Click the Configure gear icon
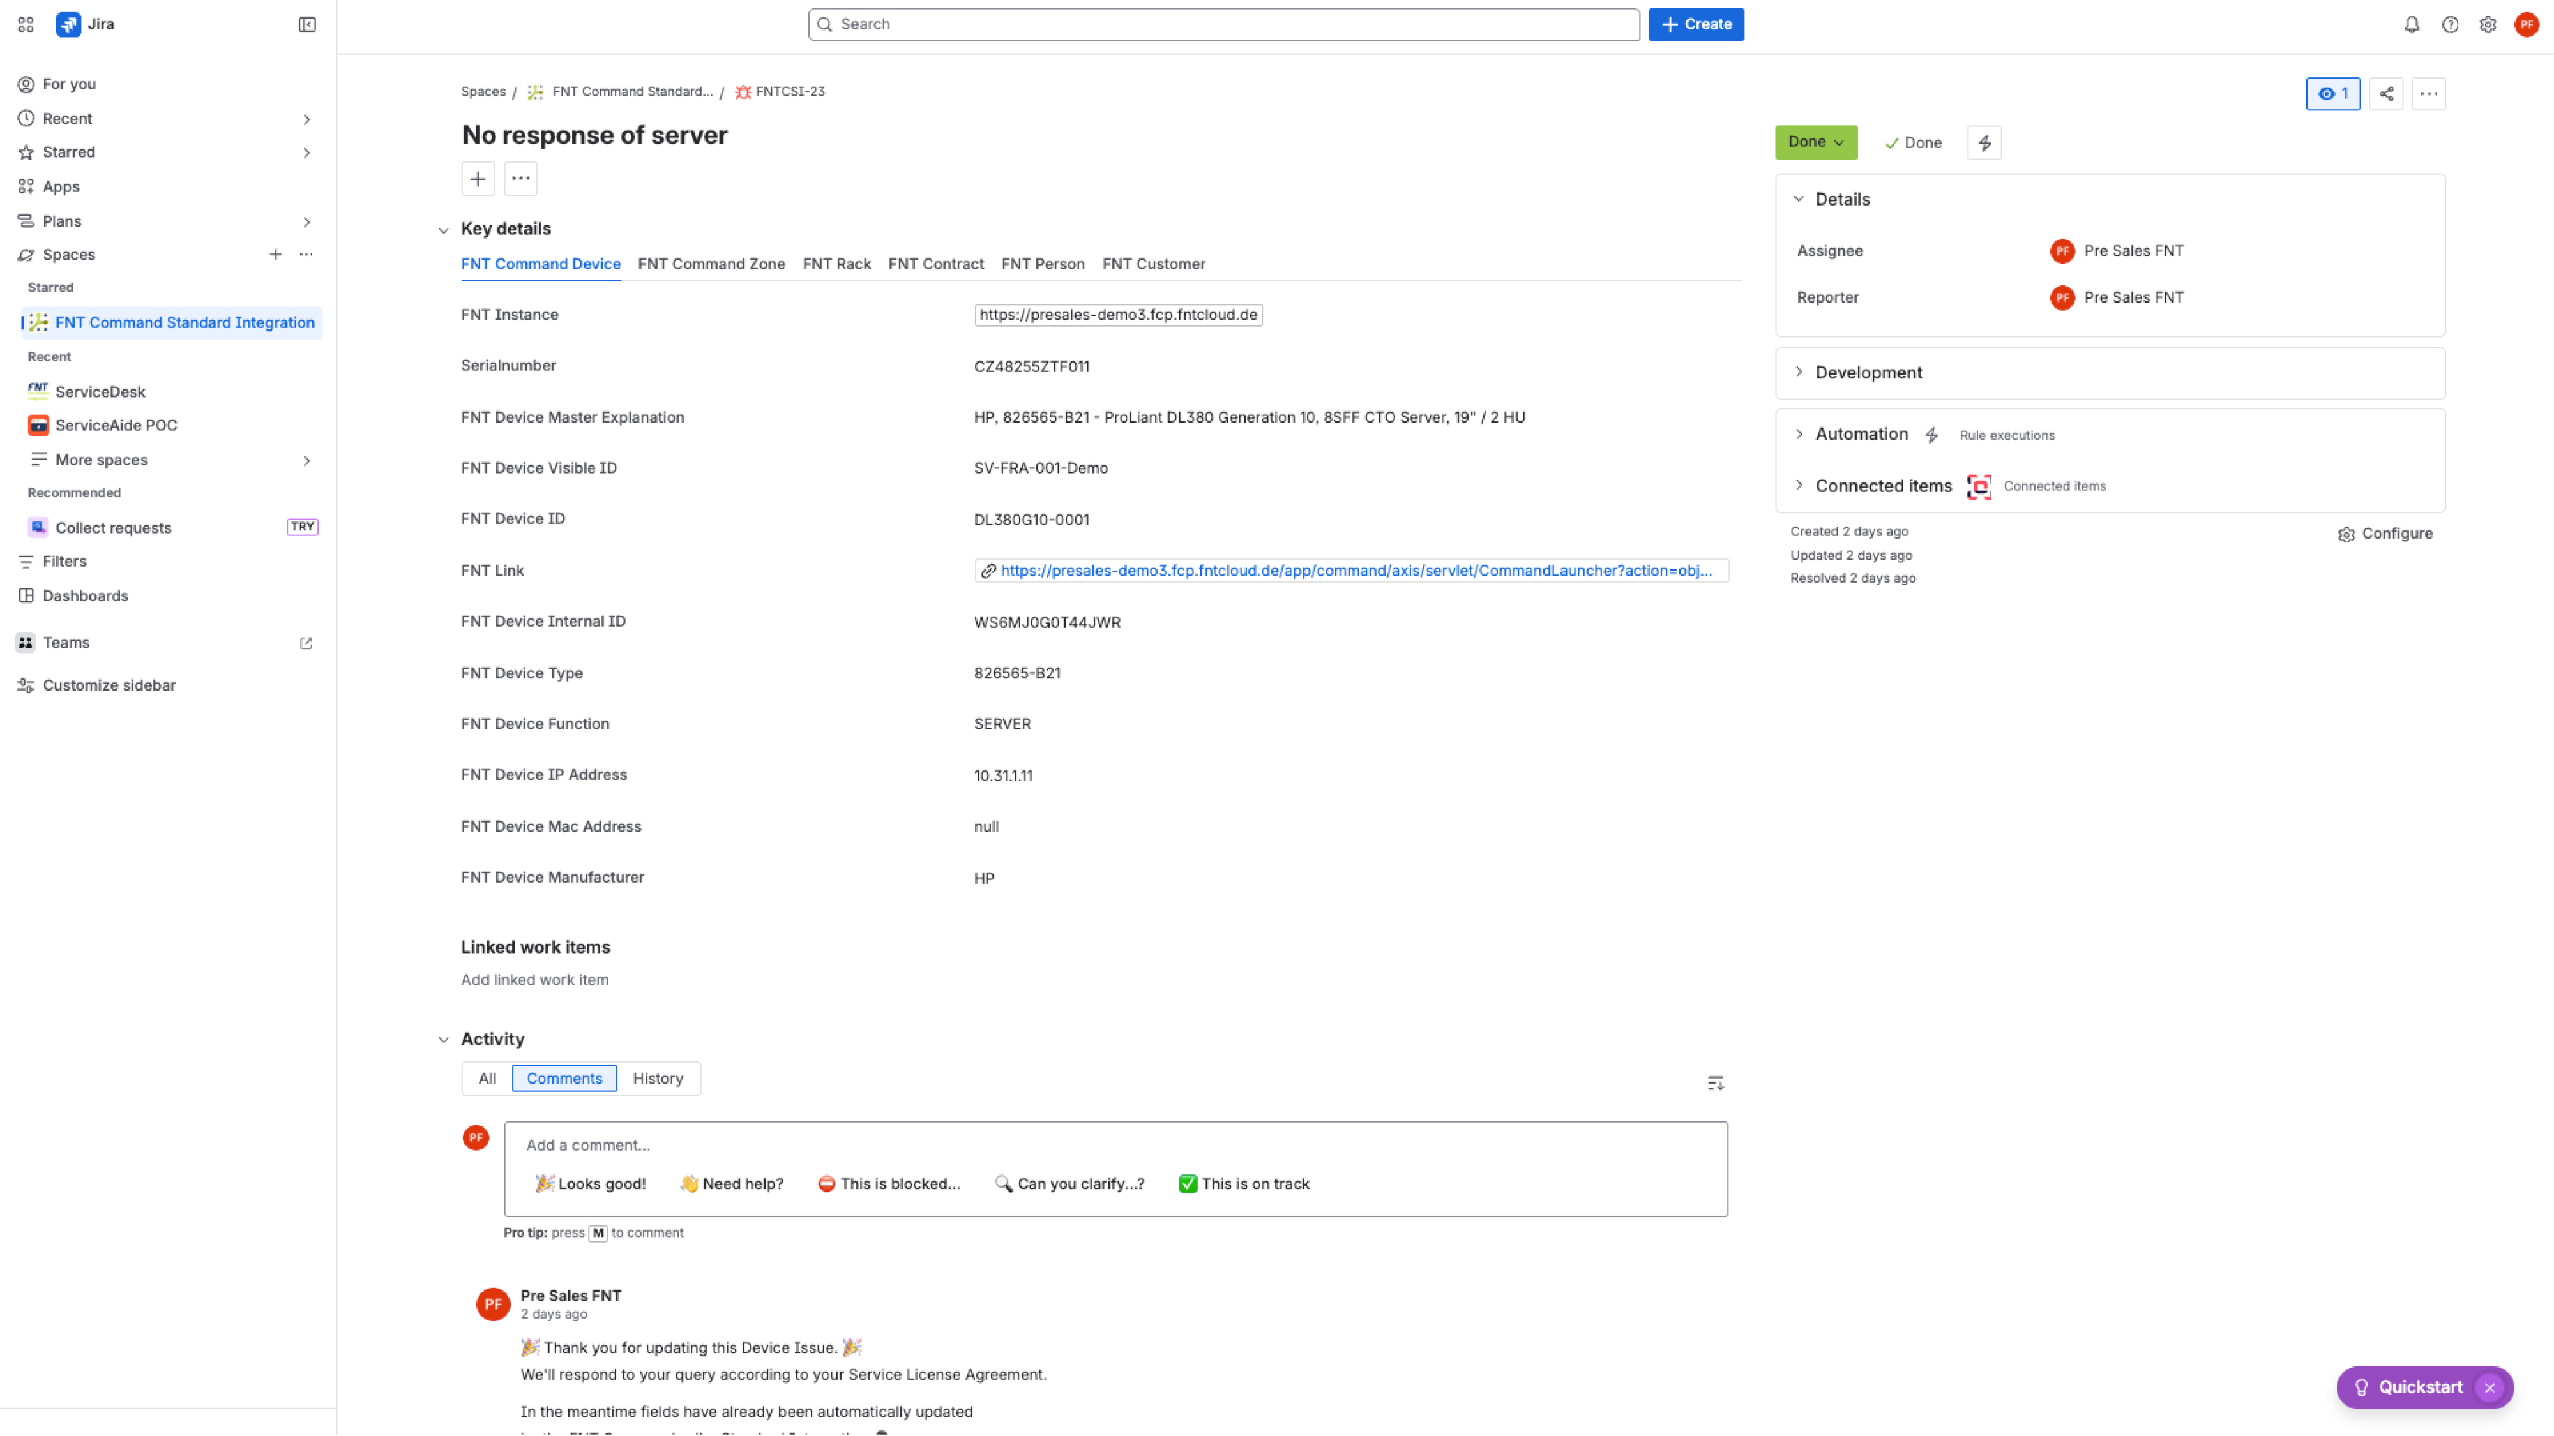The width and height of the screenshot is (2554, 1436). 2346,534
